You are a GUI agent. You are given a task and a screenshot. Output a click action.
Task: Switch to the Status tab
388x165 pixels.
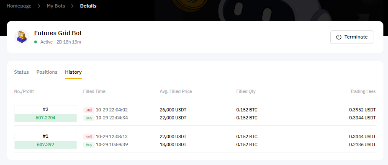point(21,72)
